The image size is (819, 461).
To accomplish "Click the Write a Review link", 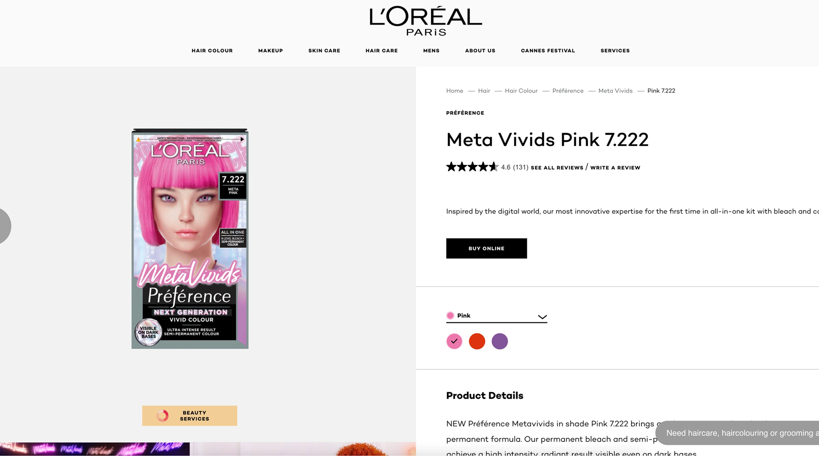I will coord(615,168).
